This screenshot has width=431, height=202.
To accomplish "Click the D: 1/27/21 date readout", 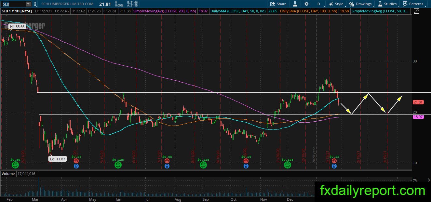I will (43, 11).
